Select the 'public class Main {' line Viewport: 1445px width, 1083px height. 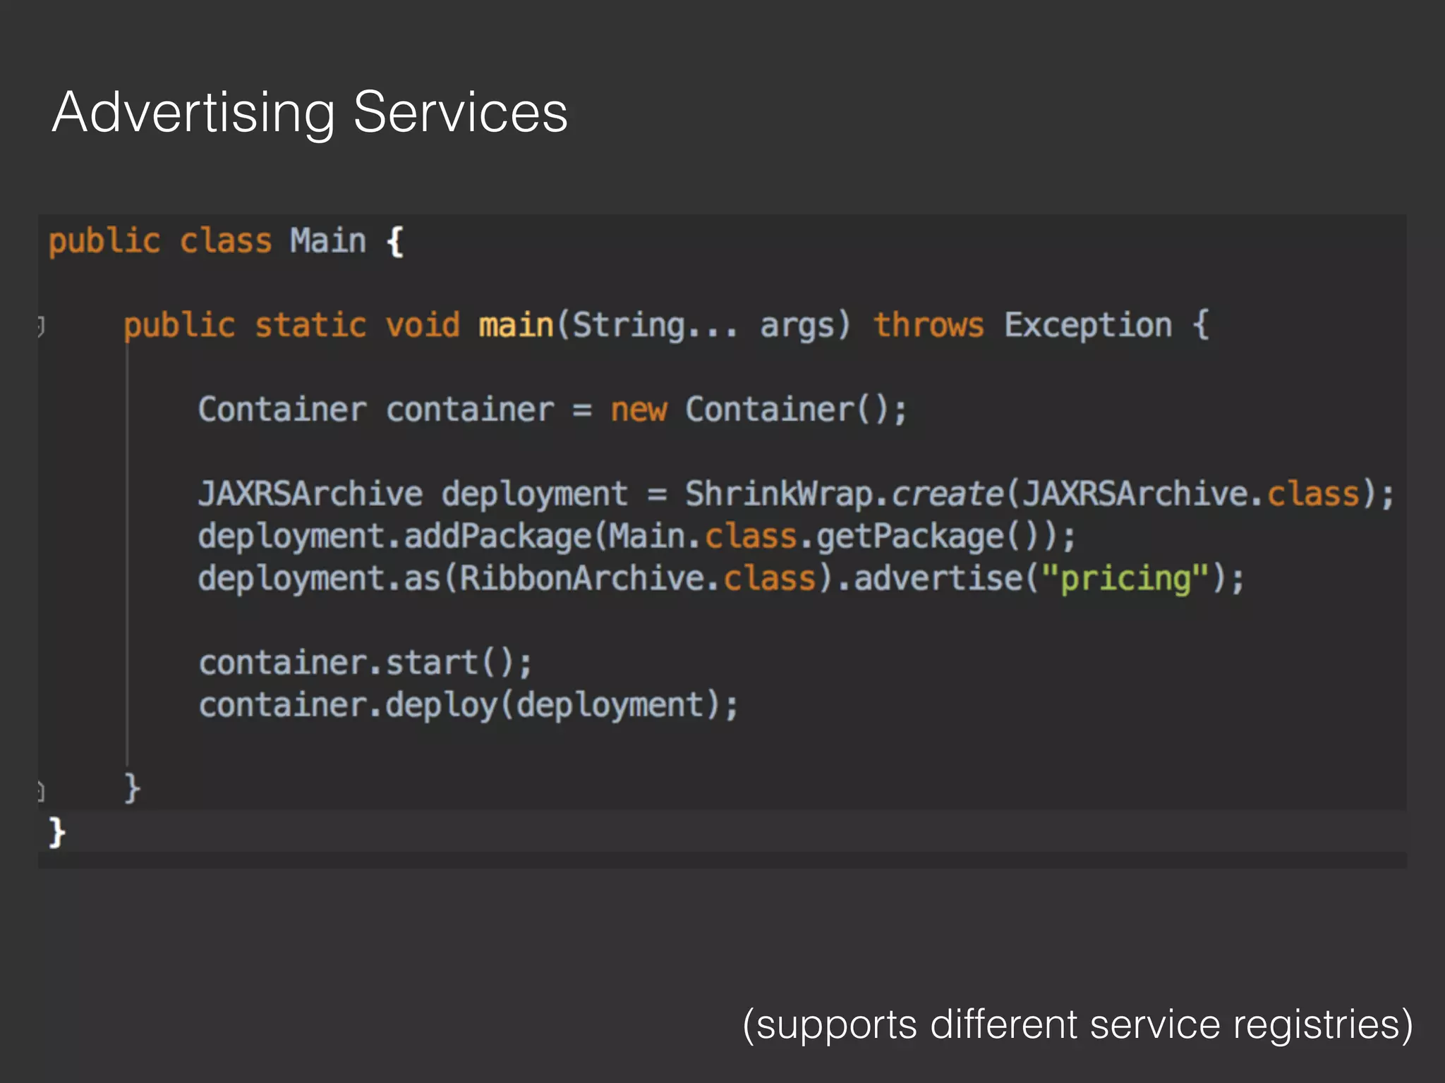coord(226,242)
